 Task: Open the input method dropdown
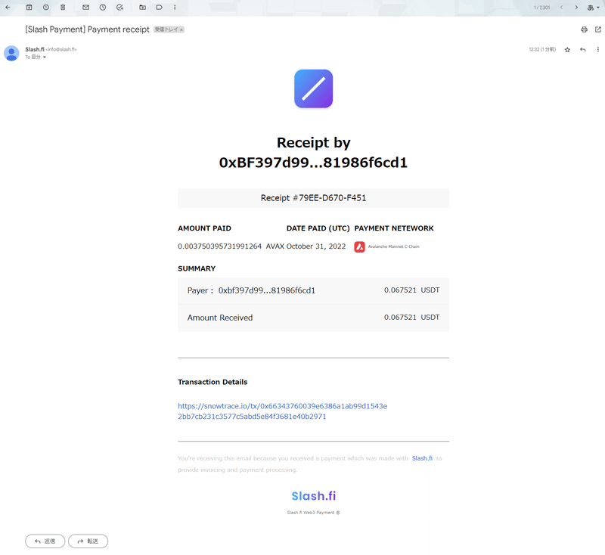click(x=593, y=8)
